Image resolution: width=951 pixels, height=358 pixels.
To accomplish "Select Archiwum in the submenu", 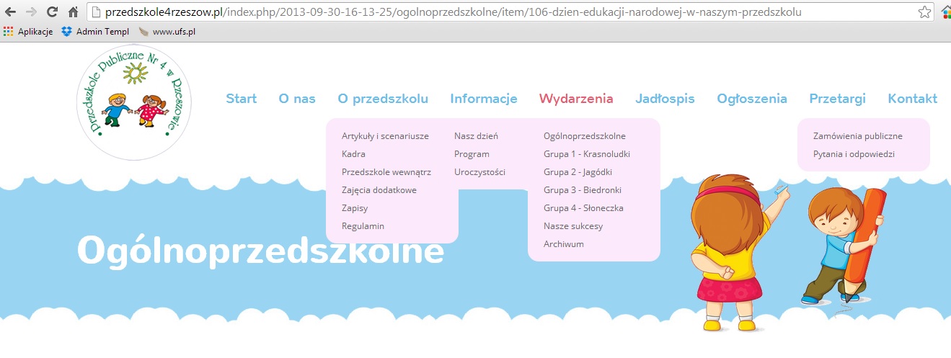I will (564, 244).
